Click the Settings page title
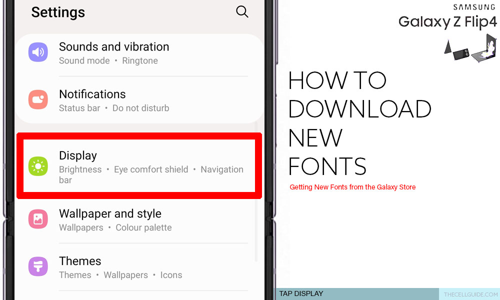The image size is (500, 300). 58,12
